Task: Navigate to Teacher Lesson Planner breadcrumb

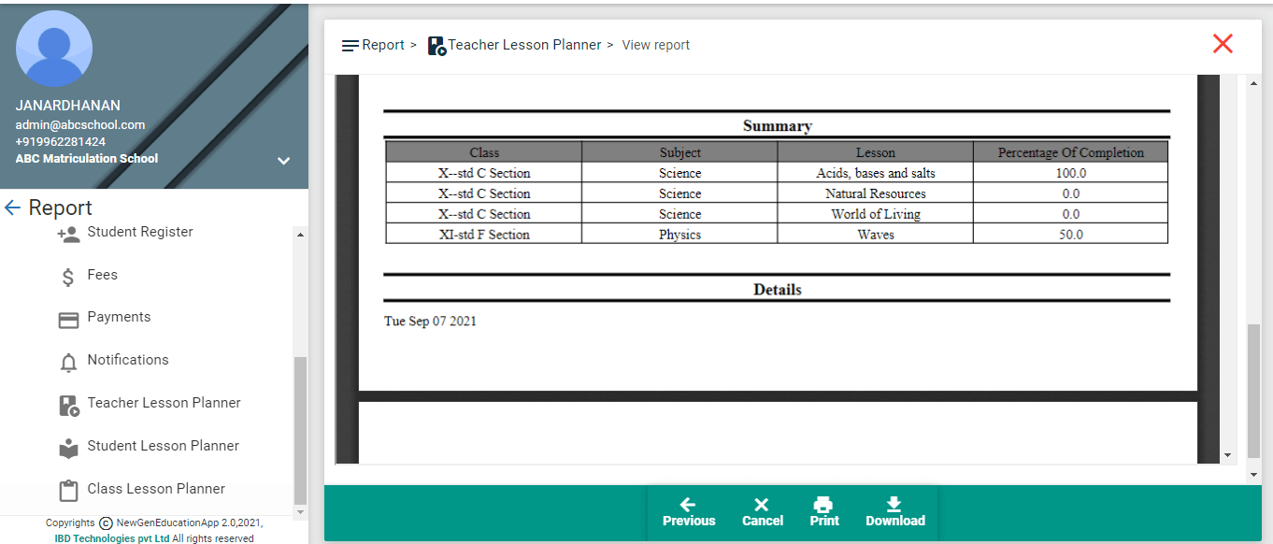Action: [524, 45]
